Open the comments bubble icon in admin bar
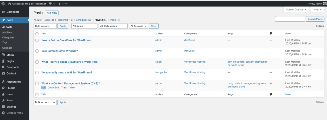The width and height of the screenshot is (327, 120). pos(50,4)
